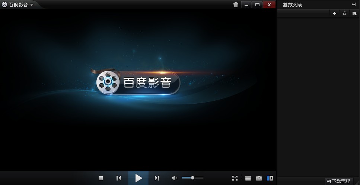Skip to the previous track
360x185 pixels.
pos(119,178)
